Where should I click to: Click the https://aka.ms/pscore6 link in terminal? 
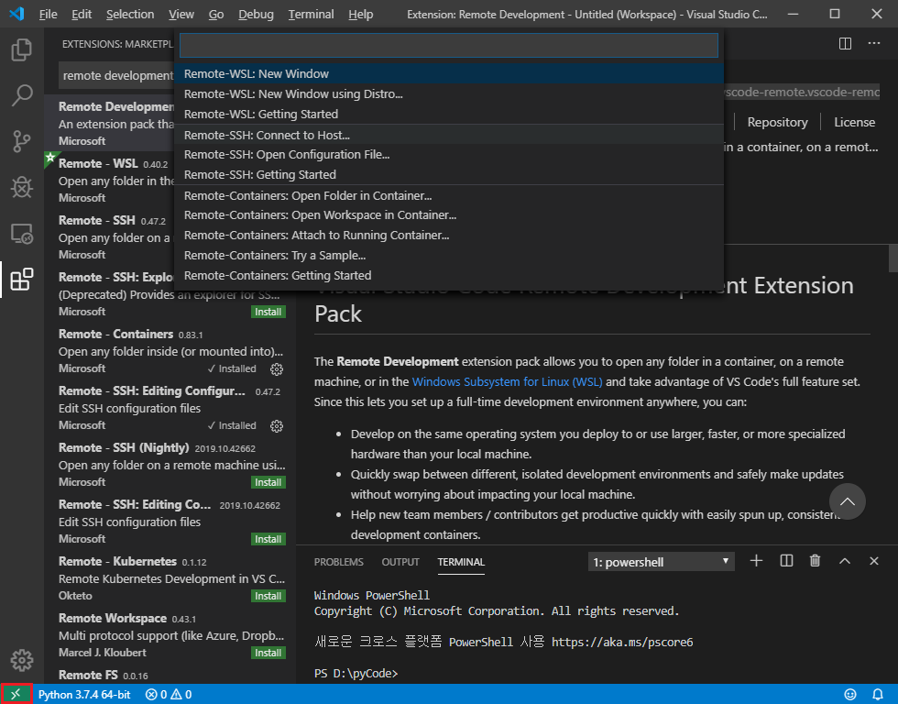click(x=622, y=643)
